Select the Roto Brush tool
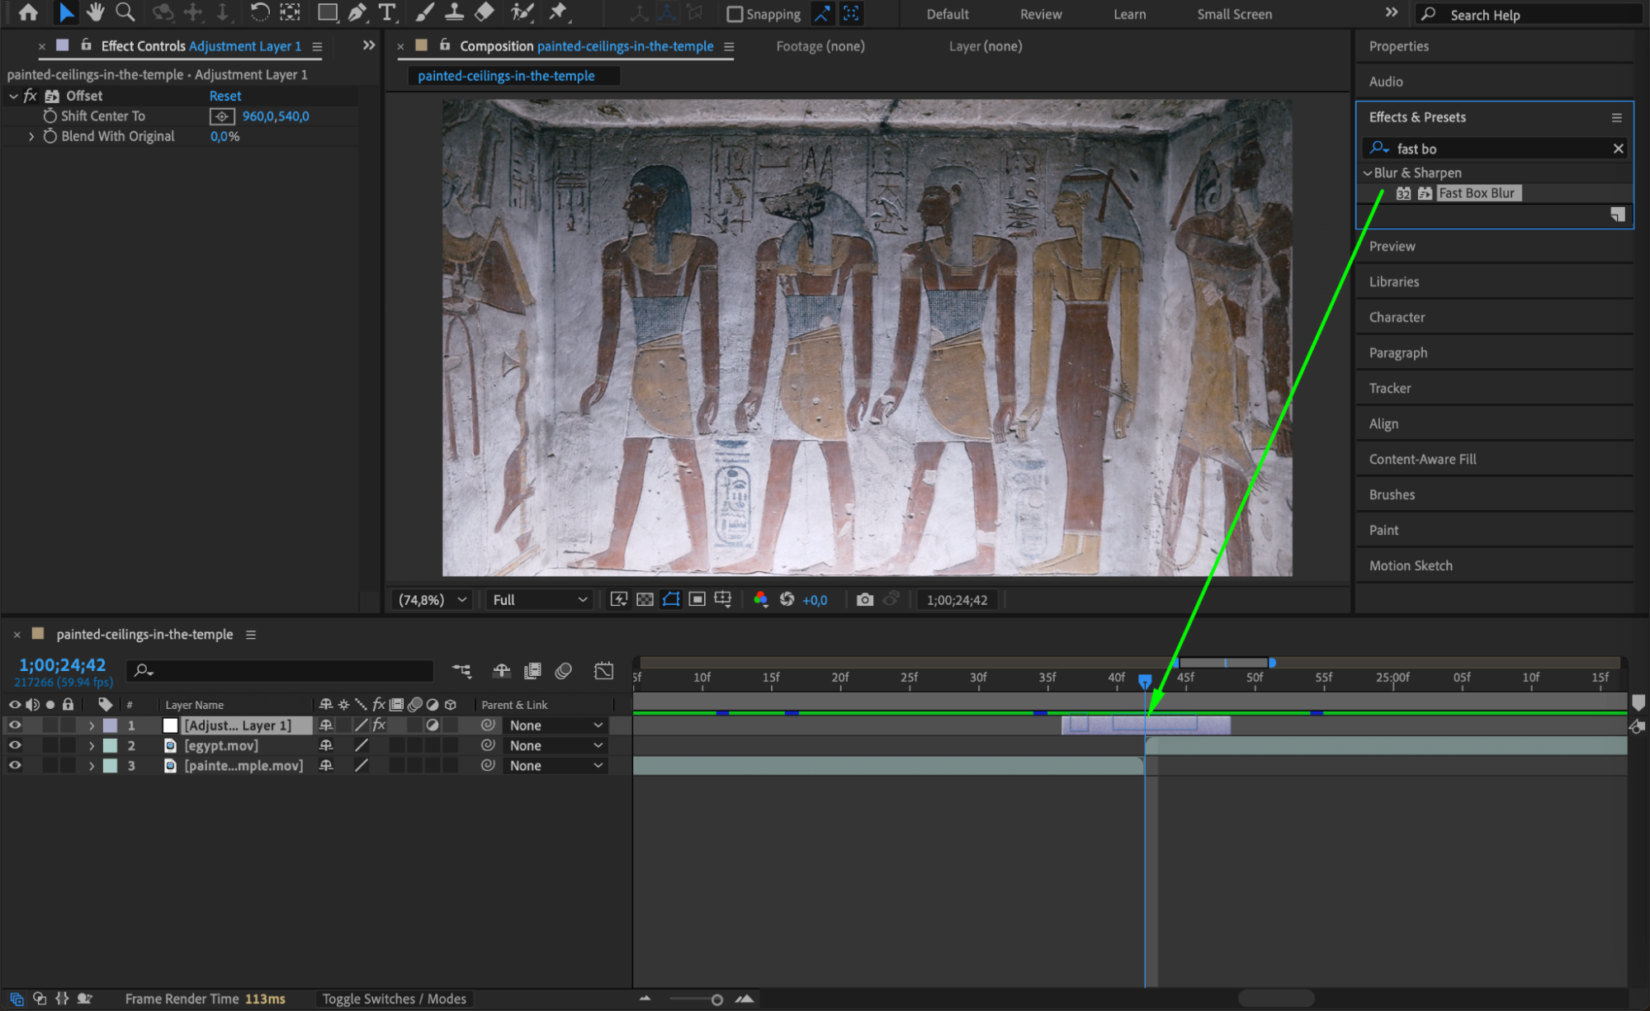1650x1011 pixels. tap(521, 12)
